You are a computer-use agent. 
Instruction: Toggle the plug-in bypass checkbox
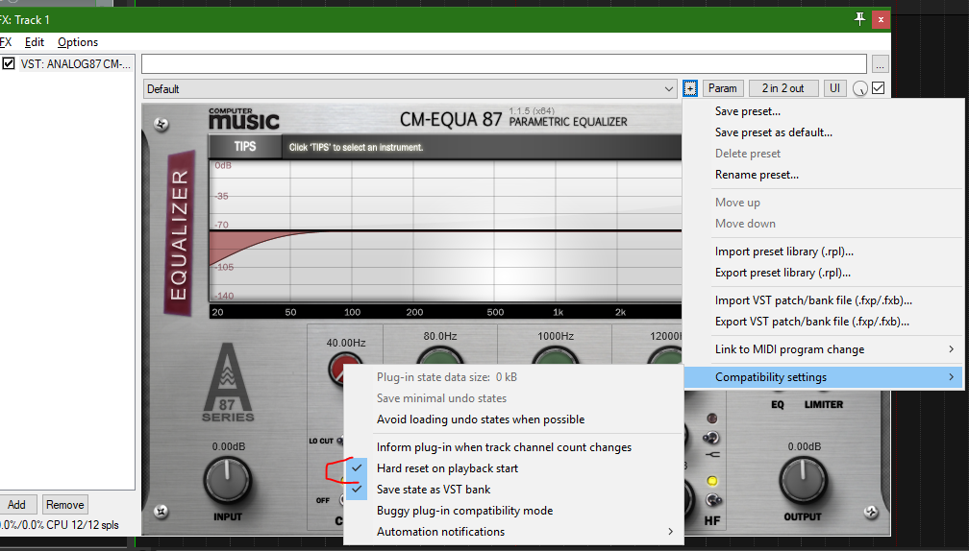pos(879,88)
